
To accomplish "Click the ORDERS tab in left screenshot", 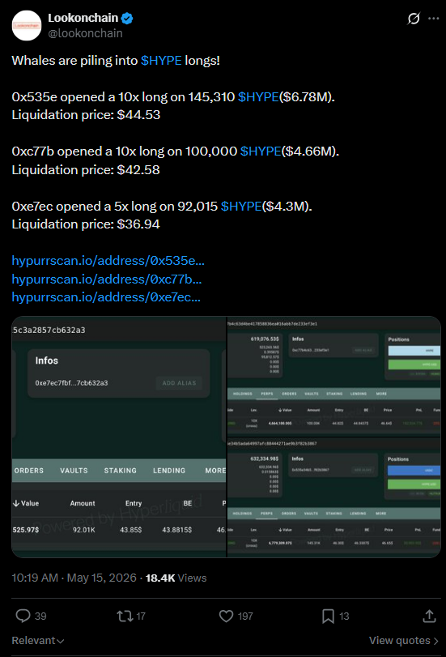I will pyautogui.click(x=28, y=471).
